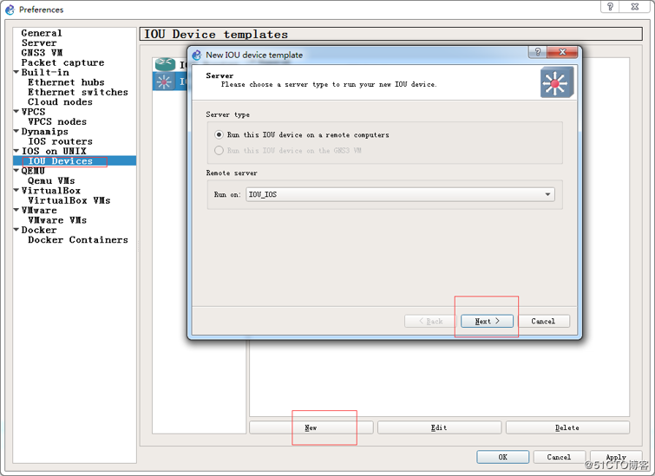Click the Delete template button
655x476 pixels.
(x=567, y=427)
